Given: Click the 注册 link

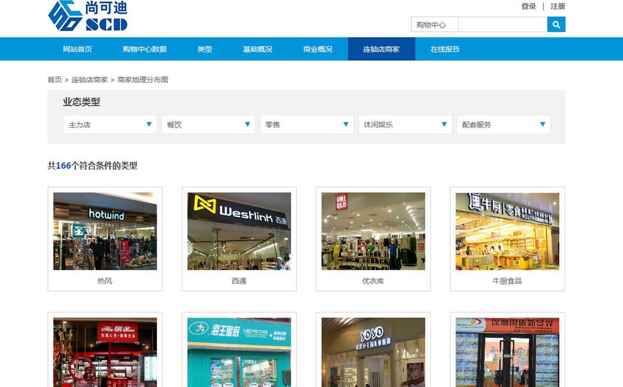Looking at the screenshot, I should pyautogui.click(x=558, y=6).
